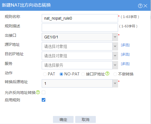Click the 取消 button
Viewport: 151px width, 124px height.
pos(85,120)
